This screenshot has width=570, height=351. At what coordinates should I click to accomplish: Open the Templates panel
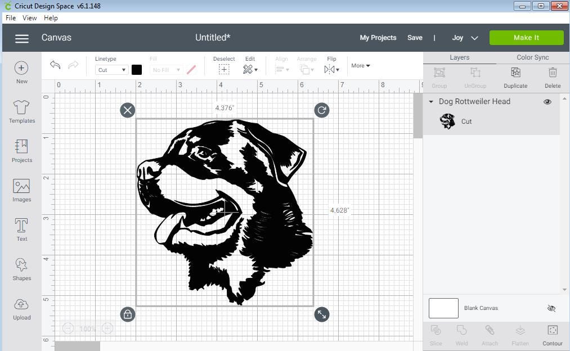tap(22, 111)
